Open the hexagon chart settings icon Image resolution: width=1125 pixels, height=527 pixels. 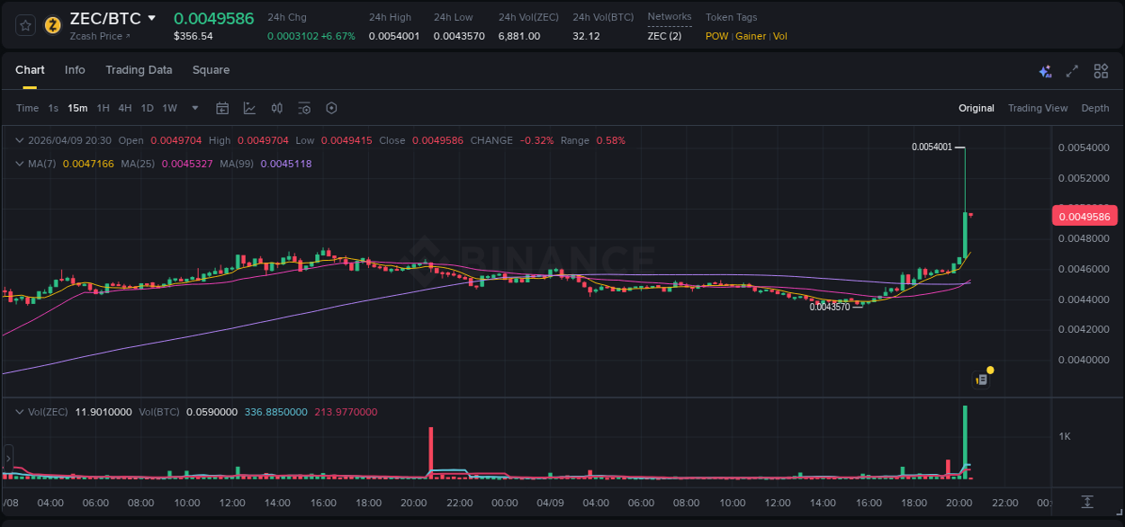coord(331,108)
